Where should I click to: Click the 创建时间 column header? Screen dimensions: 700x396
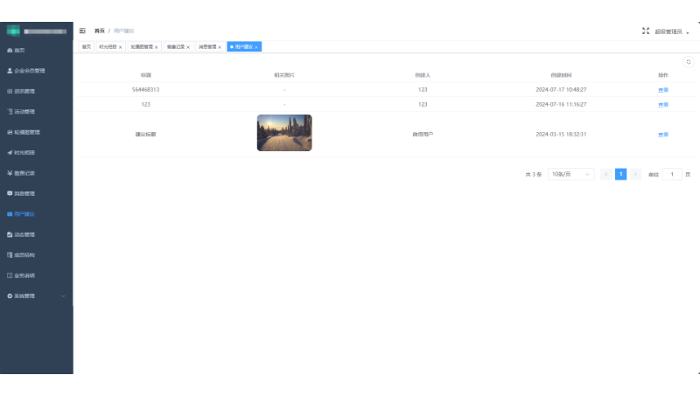tap(561, 75)
